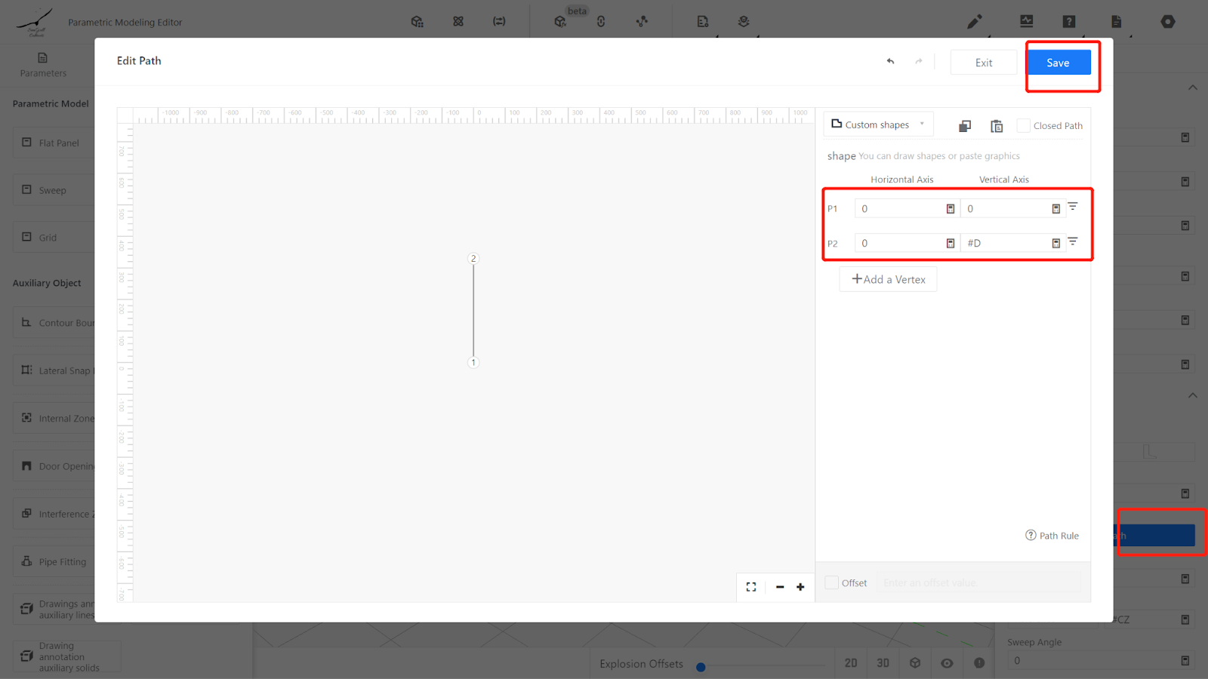The image size is (1208, 679).
Task: Copy the shape graphics
Action: 964,126
